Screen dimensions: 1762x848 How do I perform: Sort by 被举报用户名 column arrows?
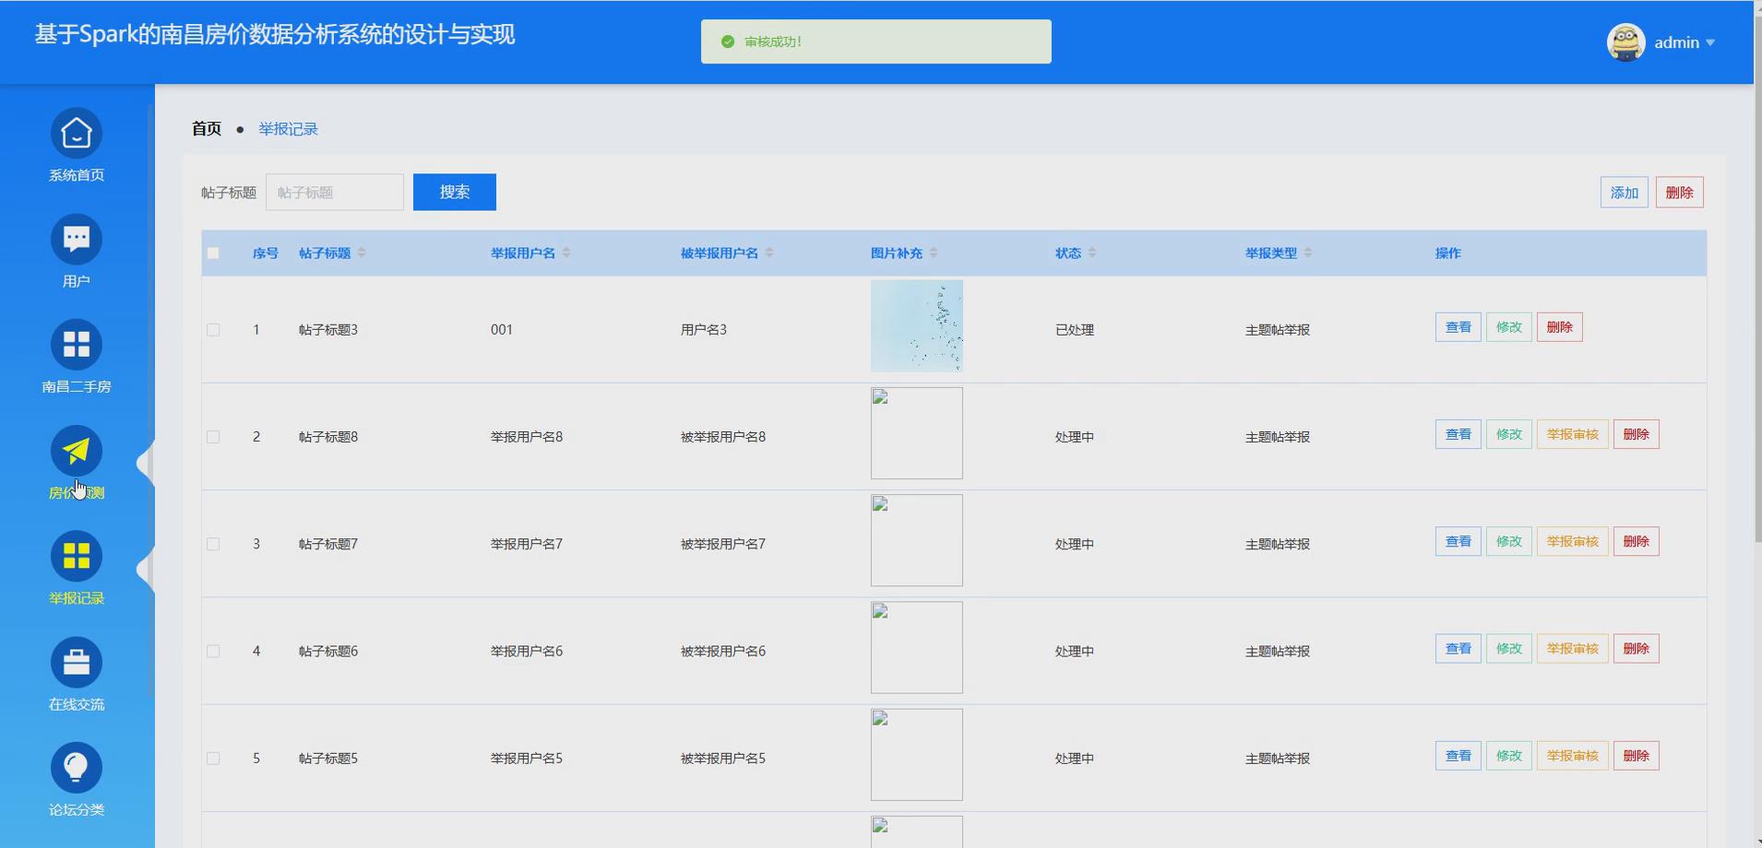[769, 253]
